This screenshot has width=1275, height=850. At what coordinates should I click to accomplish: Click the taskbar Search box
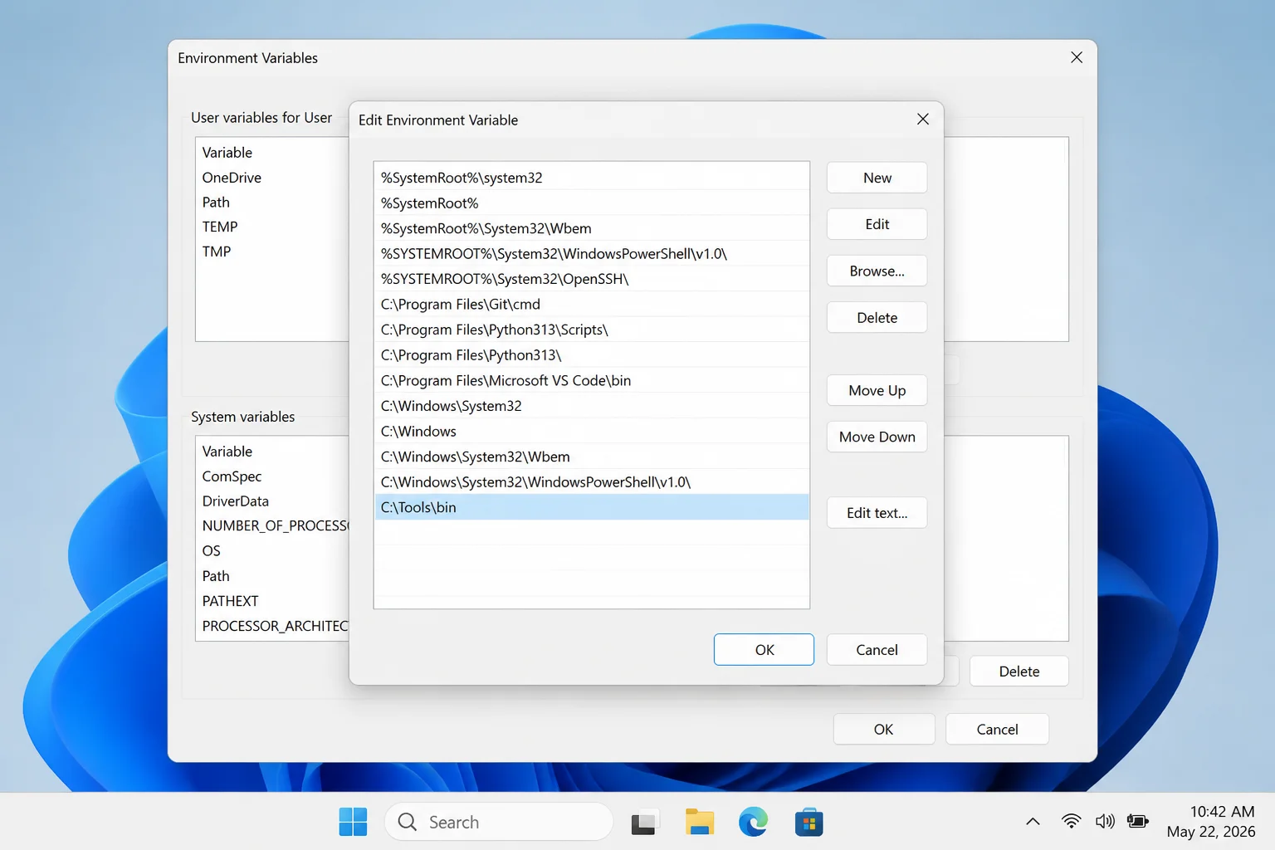click(498, 822)
